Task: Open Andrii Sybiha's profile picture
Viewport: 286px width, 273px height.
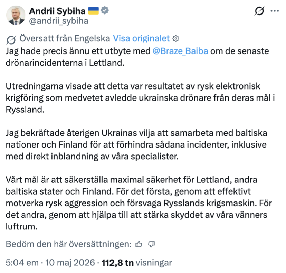Action: pyautogui.click(x=16, y=15)
